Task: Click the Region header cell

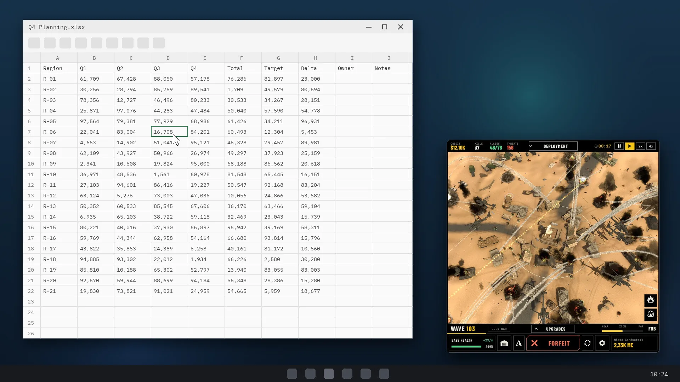Action: (x=59, y=68)
